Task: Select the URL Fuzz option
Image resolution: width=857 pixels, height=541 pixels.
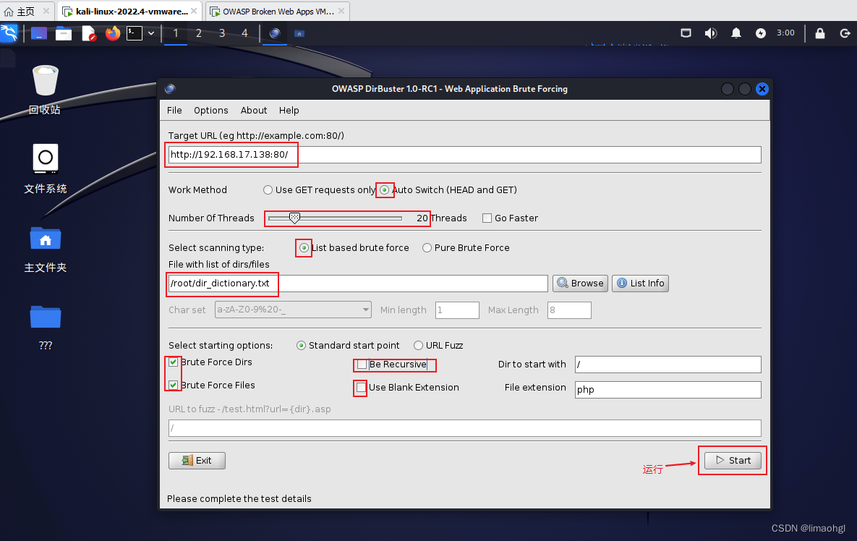Action: (x=418, y=346)
